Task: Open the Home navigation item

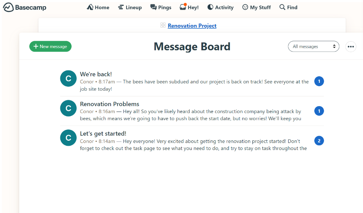Action: click(98, 7)
